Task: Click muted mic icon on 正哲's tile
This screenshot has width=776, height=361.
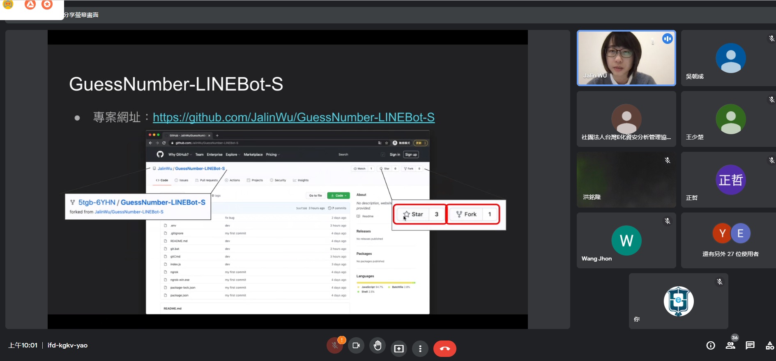Action: click(771, 160)
